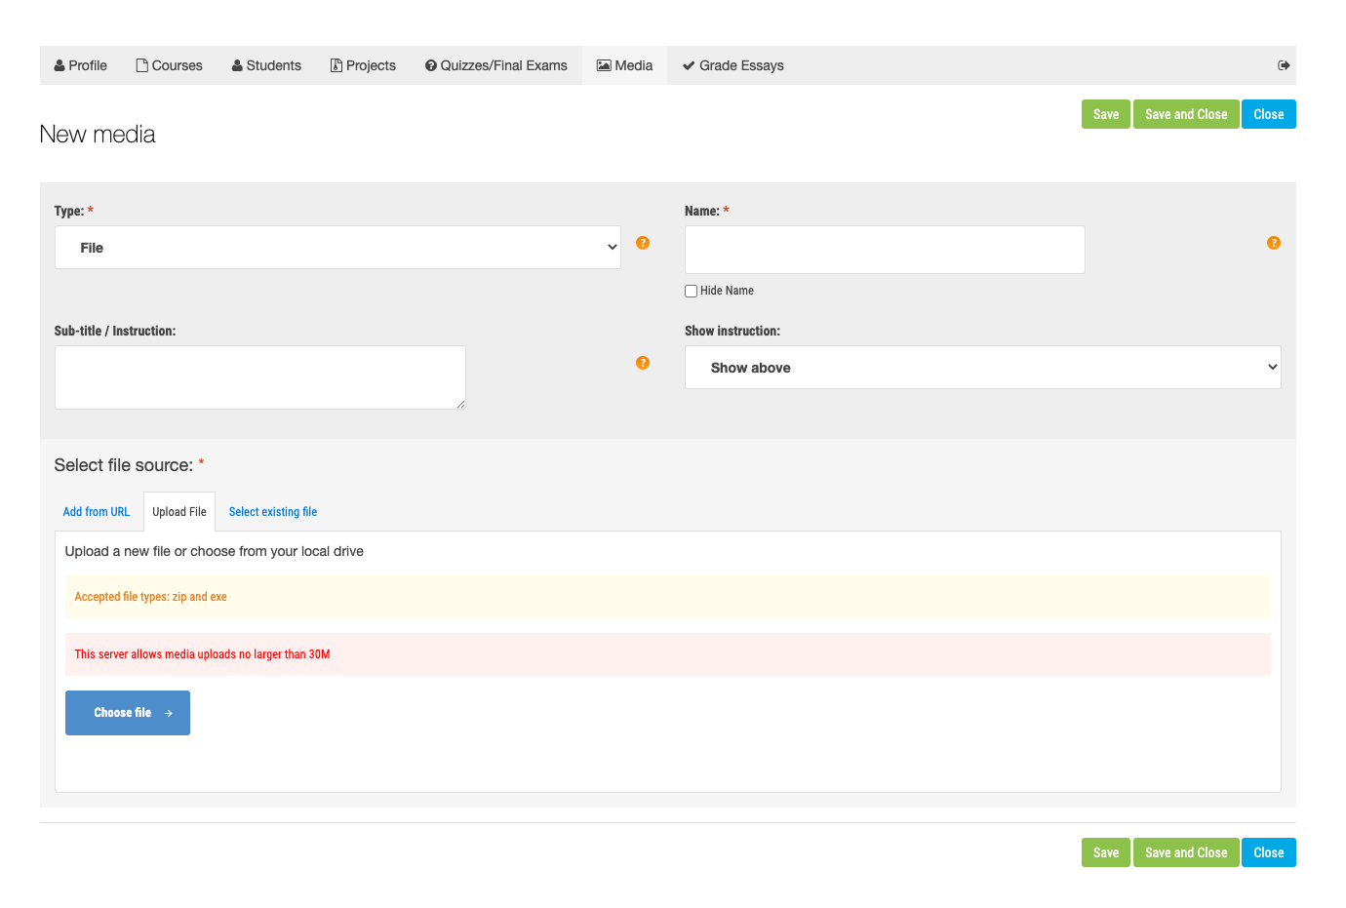
Task: Click the bottom Save button
Action: pyautogui.click(x=1106, y=852)
